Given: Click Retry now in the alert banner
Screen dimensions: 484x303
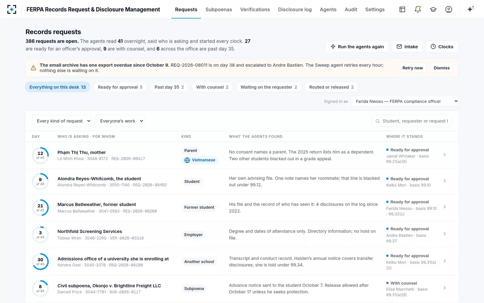Looking at the screenshot, I should click(x=413, y=68).
